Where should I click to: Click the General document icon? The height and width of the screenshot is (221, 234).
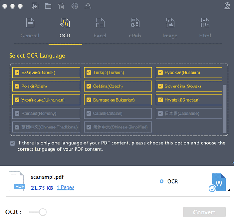click(x=30, y=23)
